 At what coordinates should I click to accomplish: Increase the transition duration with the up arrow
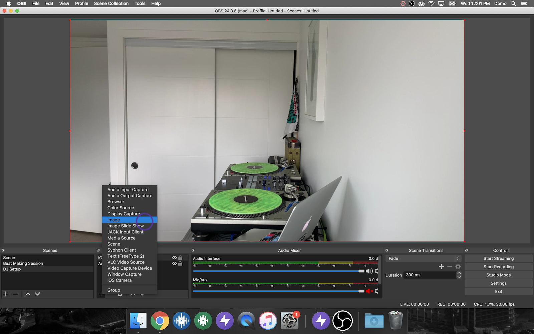coord(459,273)
